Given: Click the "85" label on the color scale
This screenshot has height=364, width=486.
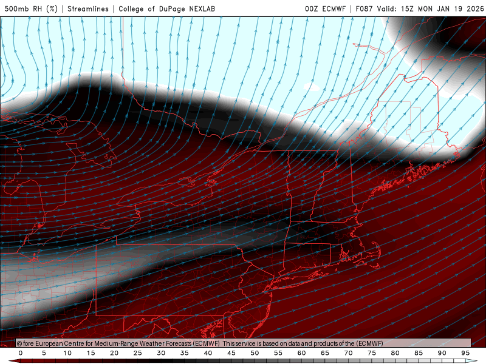Looking at the screenshot, I should (419, 353).
